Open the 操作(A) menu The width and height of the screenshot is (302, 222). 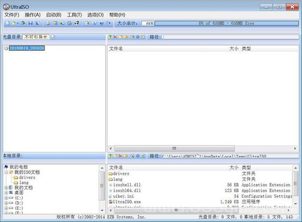32,15
